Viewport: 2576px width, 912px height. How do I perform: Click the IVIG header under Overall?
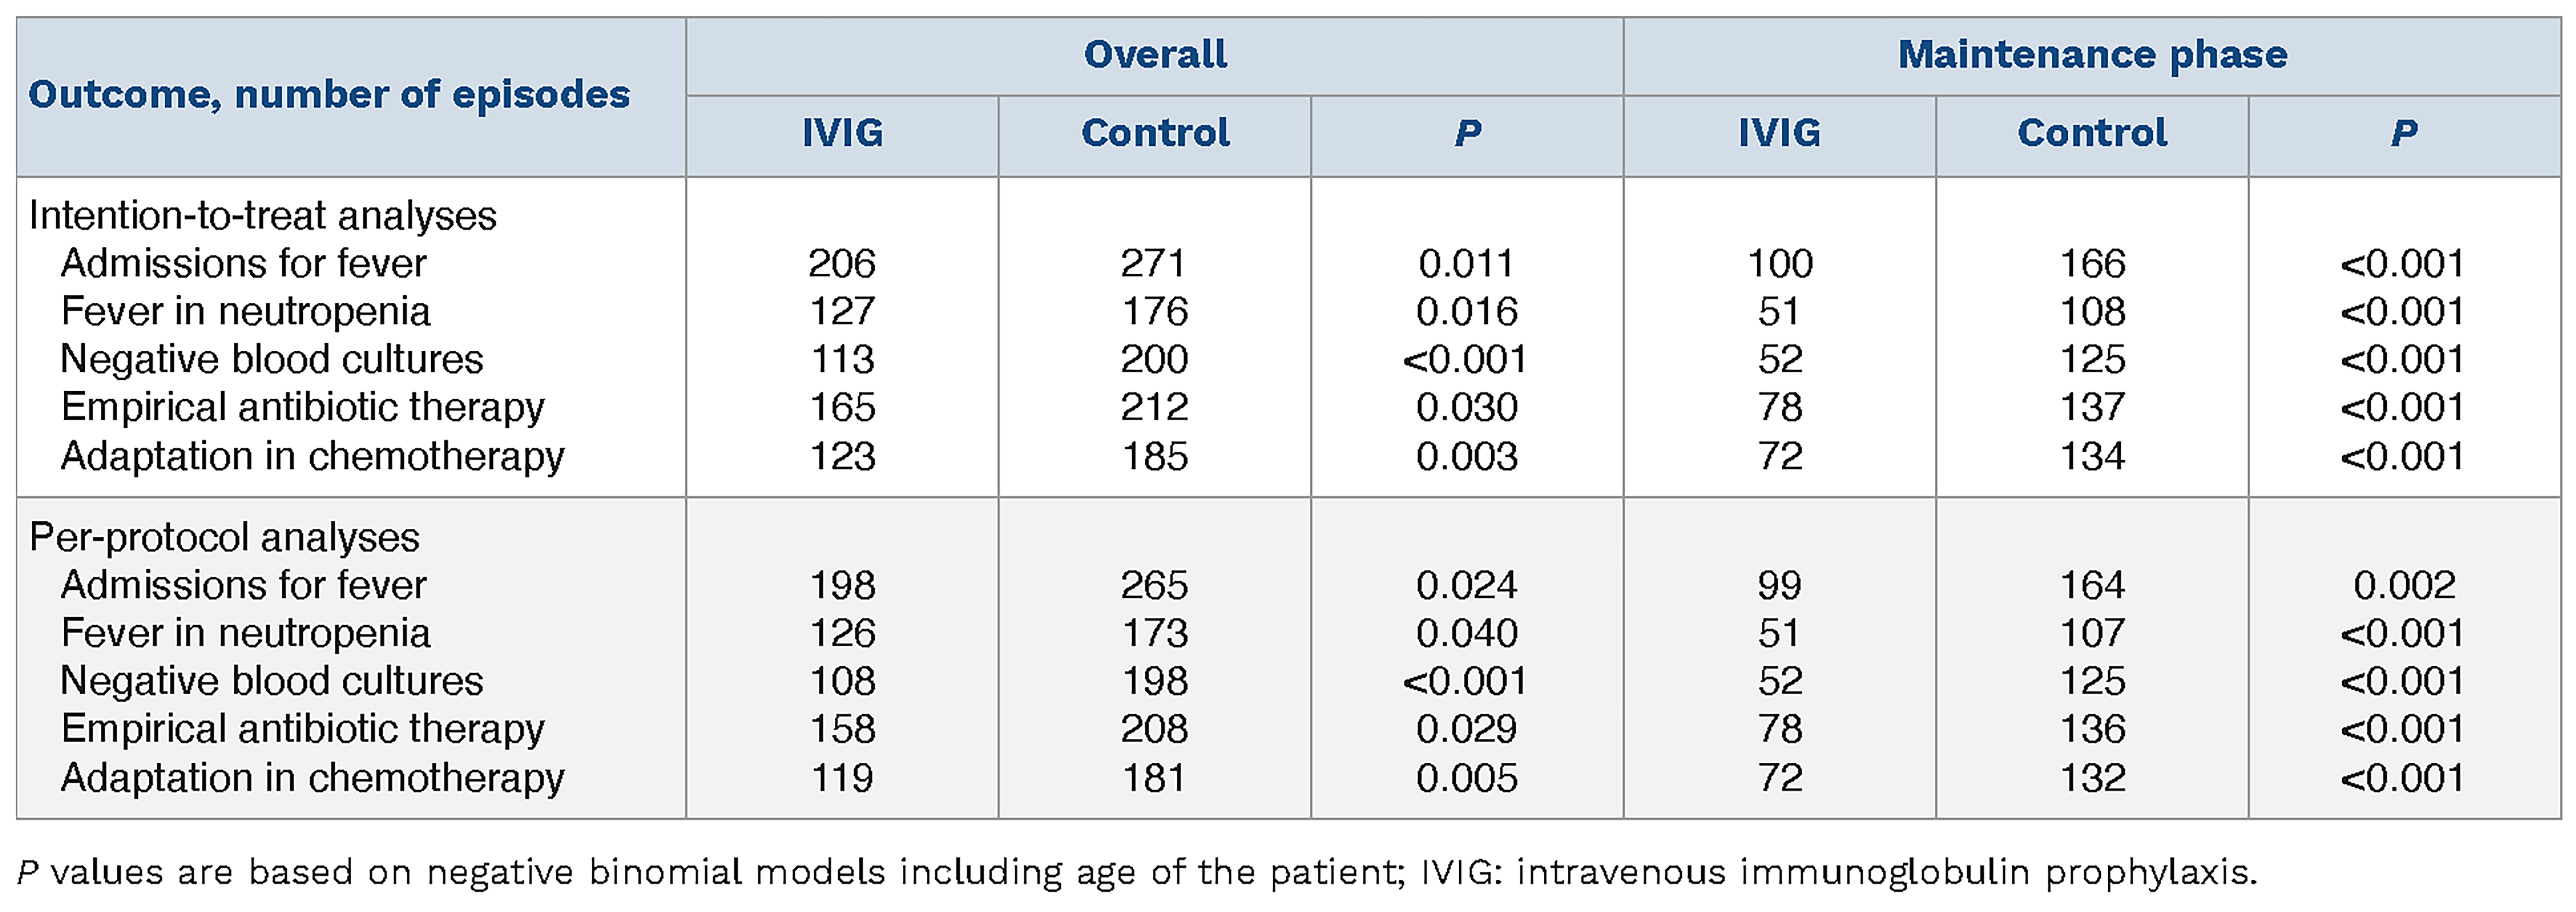pos(842,133)
